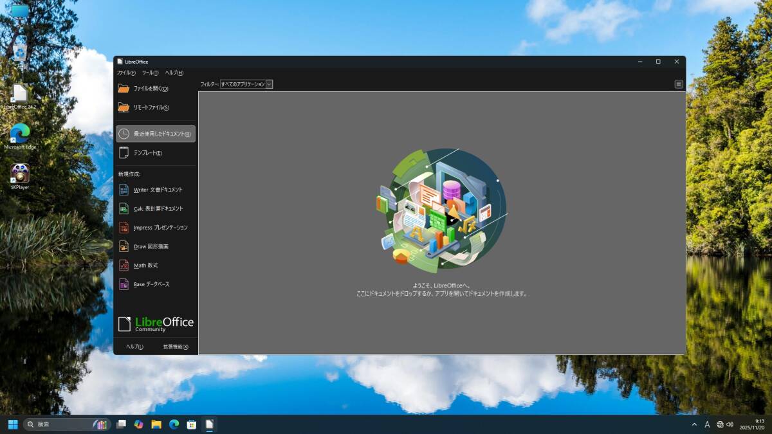Select 最近使用したドキュメント view

coord(156,134)
